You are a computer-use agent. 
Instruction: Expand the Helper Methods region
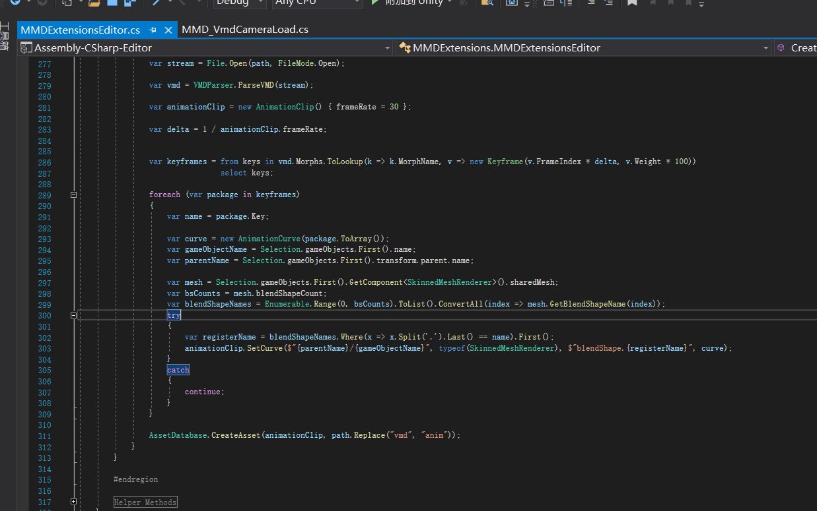click(x=73, y=502)
